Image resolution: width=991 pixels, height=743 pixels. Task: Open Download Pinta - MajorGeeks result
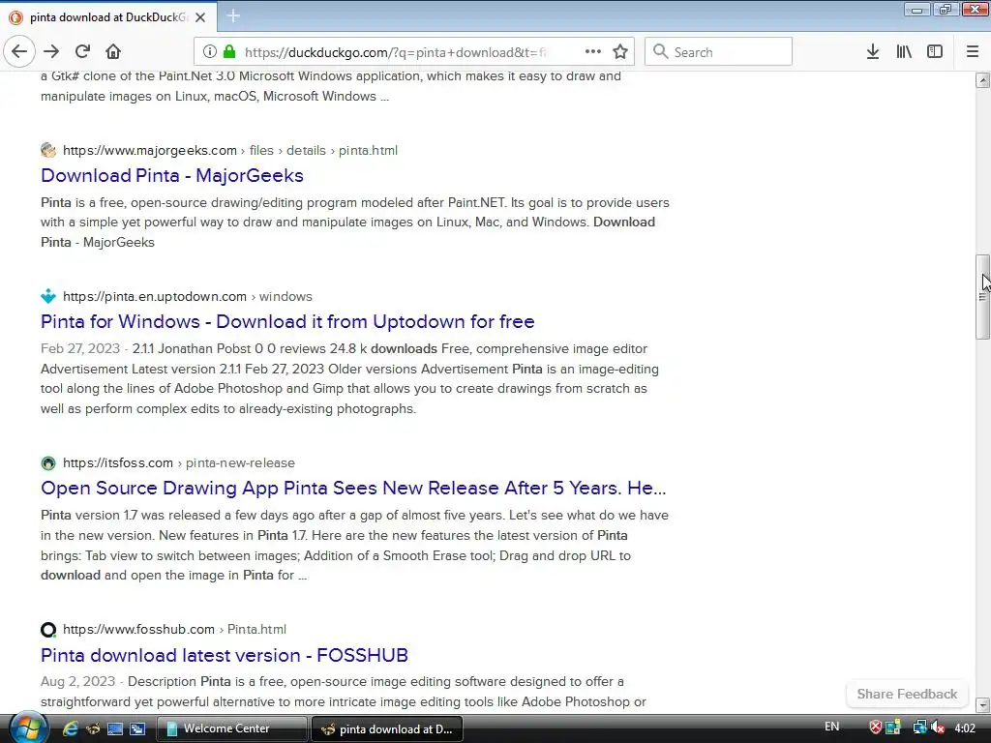[172, 176]
